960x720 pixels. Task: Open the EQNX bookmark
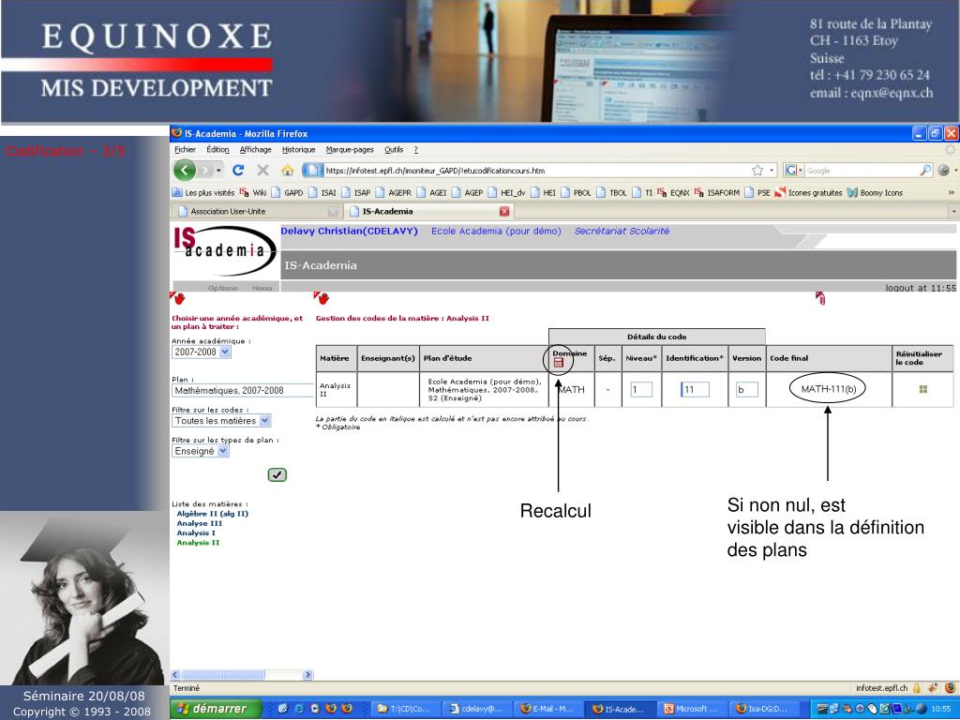(x=673, y=192)
